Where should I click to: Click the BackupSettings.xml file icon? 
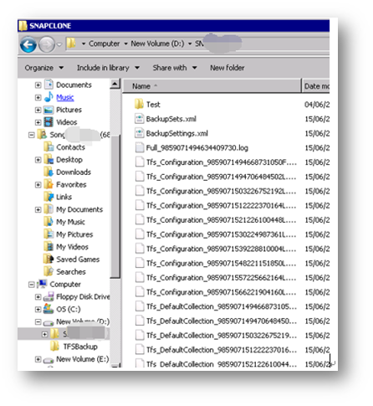pos(140,133)
